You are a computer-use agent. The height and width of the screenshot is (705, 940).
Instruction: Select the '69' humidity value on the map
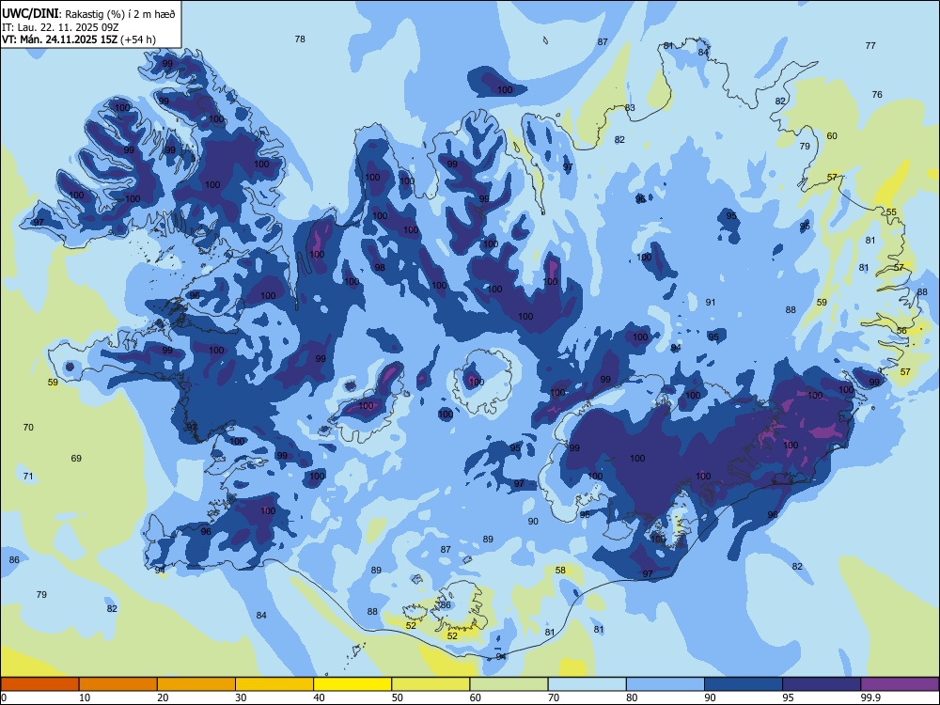76,459
